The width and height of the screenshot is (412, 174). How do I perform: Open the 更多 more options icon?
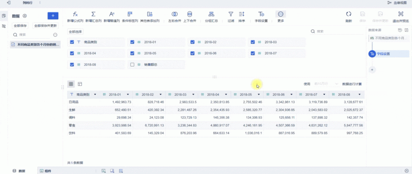tap(281, 14)
